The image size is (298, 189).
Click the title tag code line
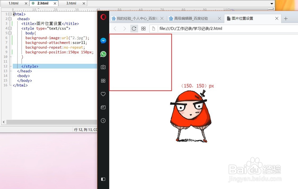pos(50,24)
